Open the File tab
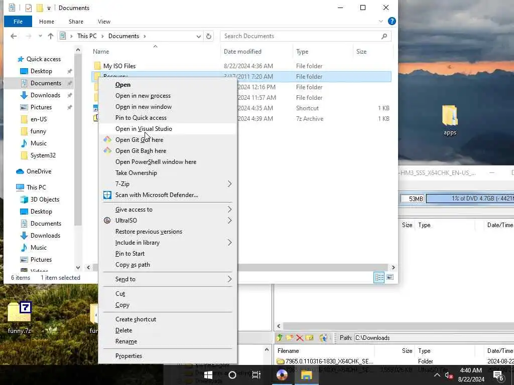 point(18,21)
